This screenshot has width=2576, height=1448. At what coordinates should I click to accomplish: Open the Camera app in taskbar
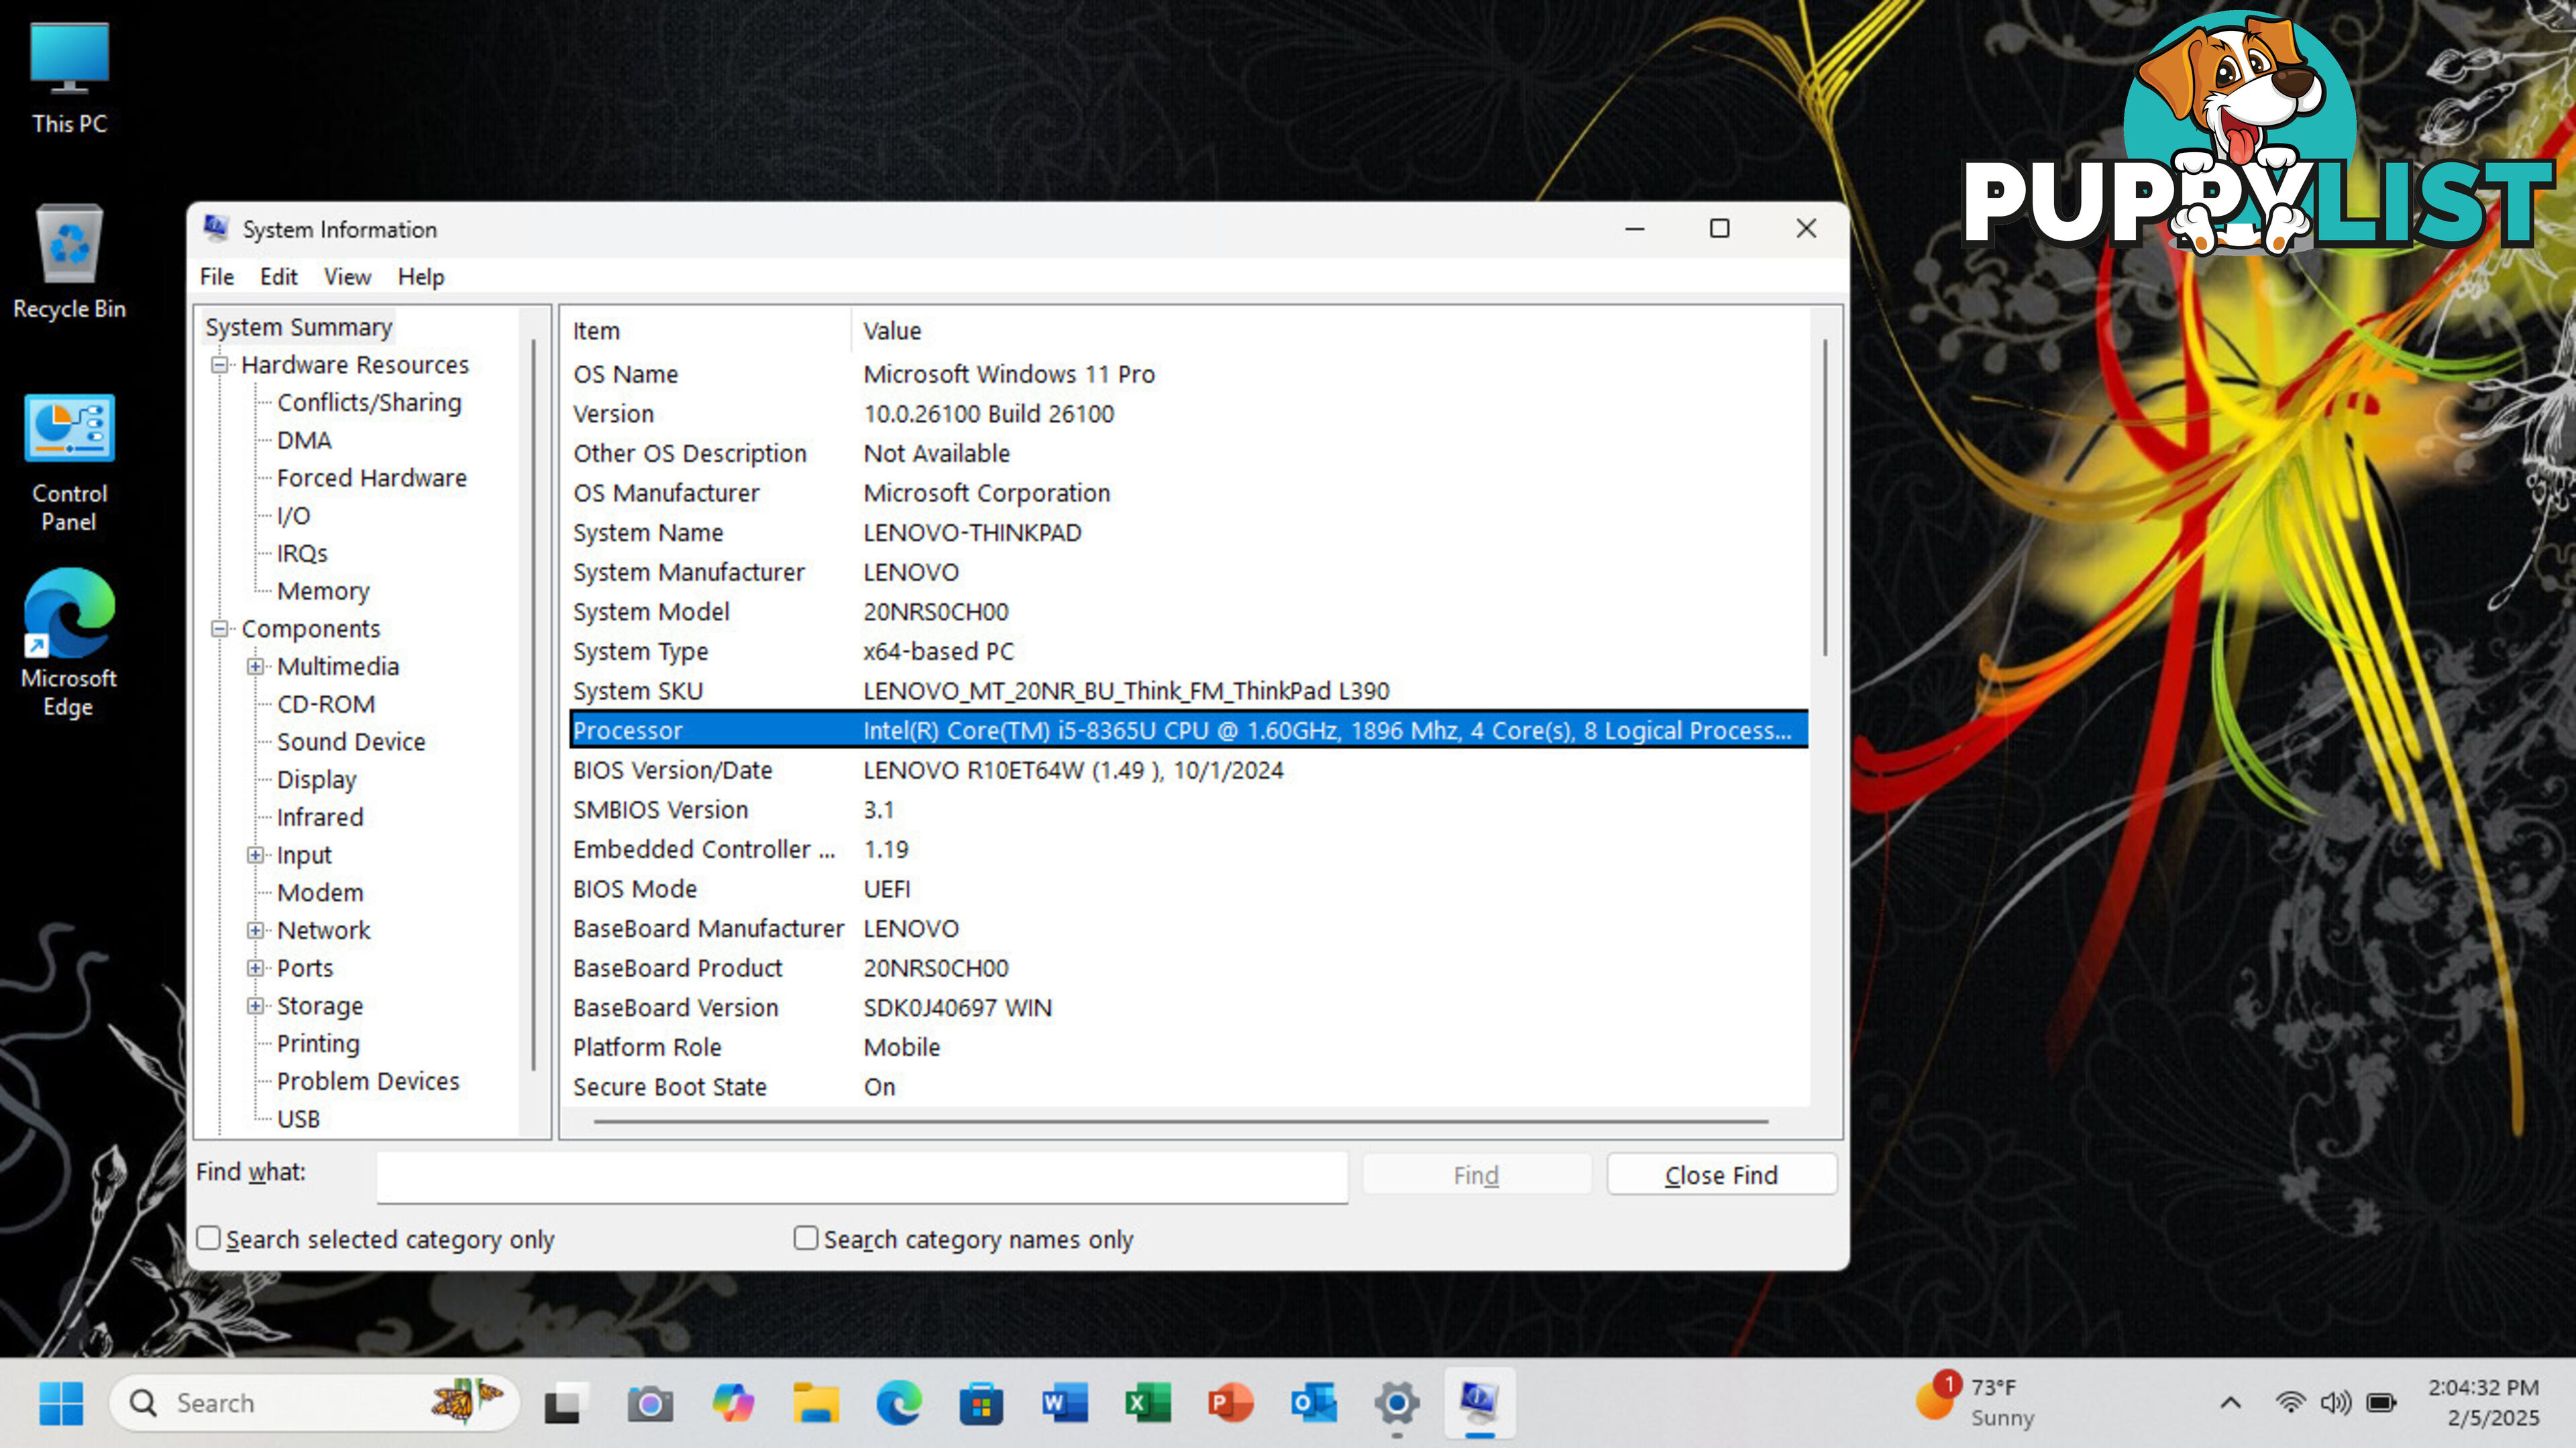(650, 1403)
